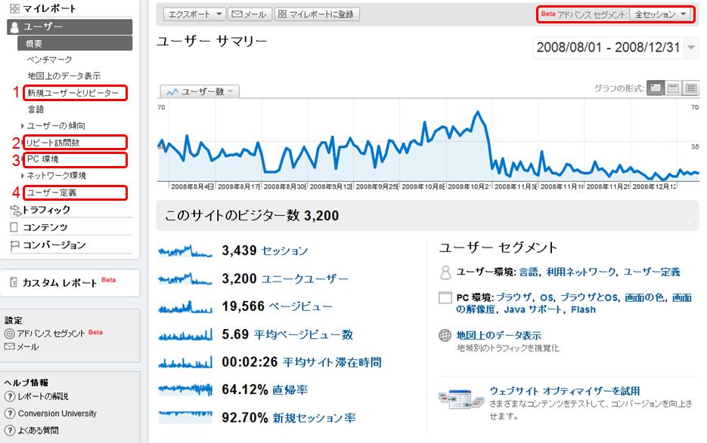Open the ユーザー数 graph metric dropdown

click(200, 92)
